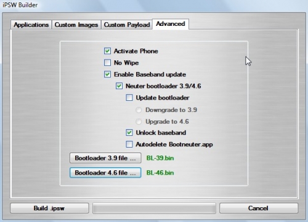Go to the Custom Payload tab

(127, 25)
